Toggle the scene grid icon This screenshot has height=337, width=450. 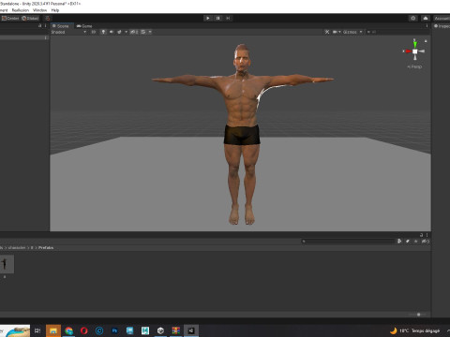point(143,32)
